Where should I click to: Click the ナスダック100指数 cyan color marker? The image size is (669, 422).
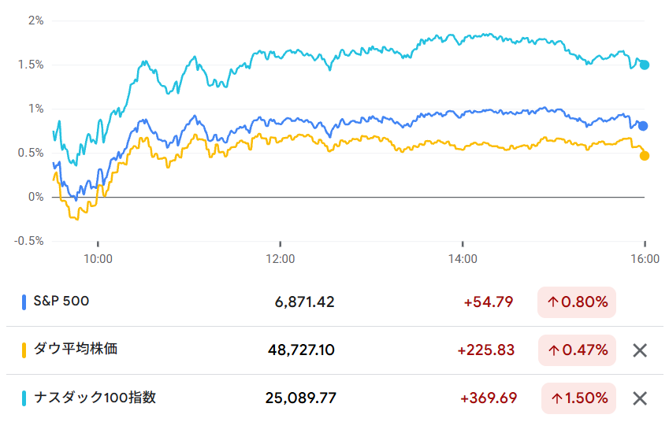click(24, 398)
